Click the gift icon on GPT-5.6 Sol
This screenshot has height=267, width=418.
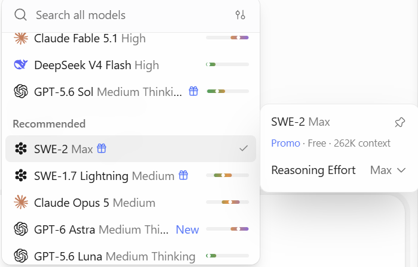[x=193, y=91]
